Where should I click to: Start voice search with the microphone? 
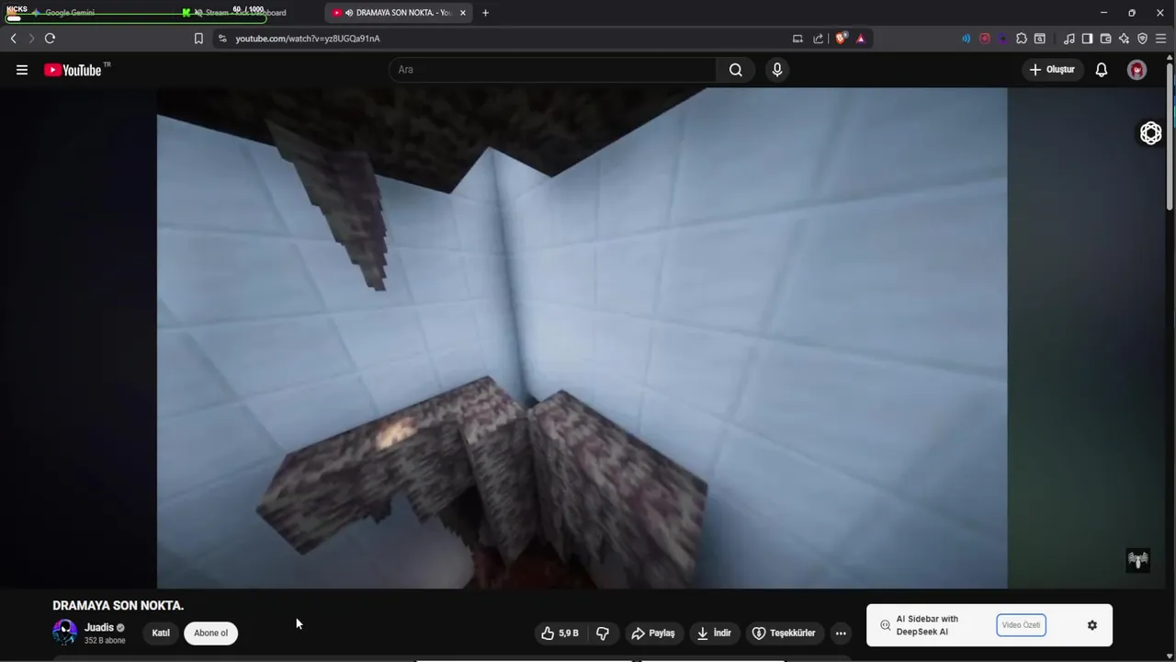pyautogui.click(x=777, y=70)
